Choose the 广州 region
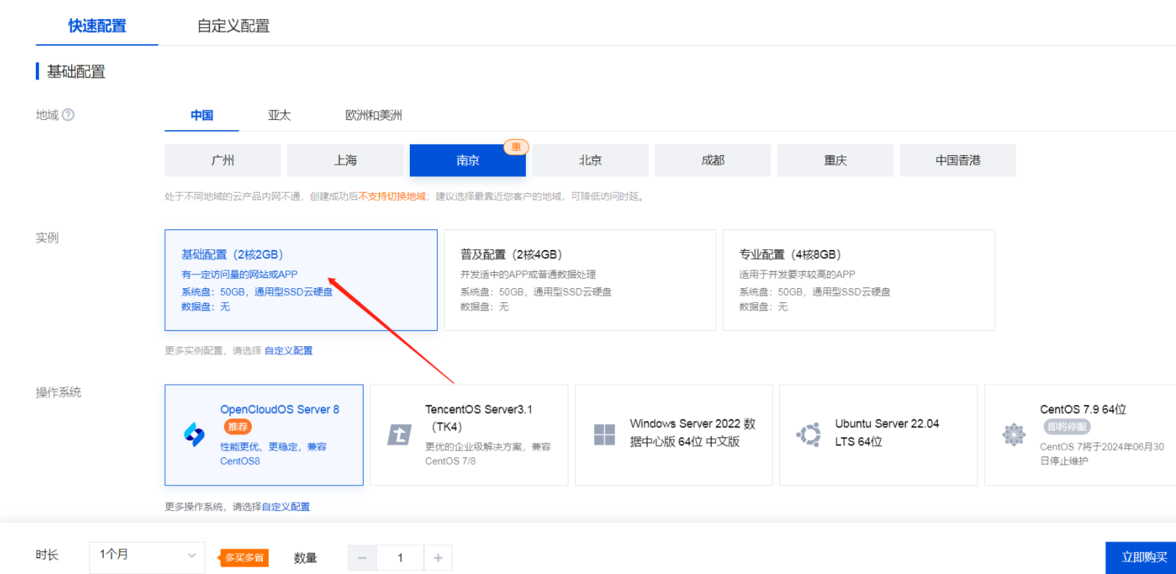 point(223,160)
